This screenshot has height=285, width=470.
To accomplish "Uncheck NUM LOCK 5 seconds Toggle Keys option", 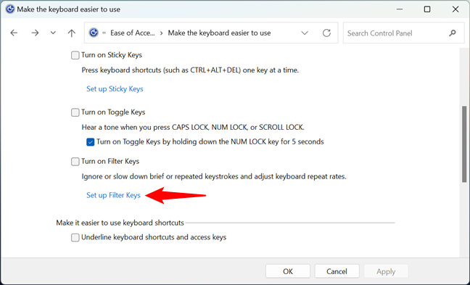I will pyautogui.click(x=90, y=141).
